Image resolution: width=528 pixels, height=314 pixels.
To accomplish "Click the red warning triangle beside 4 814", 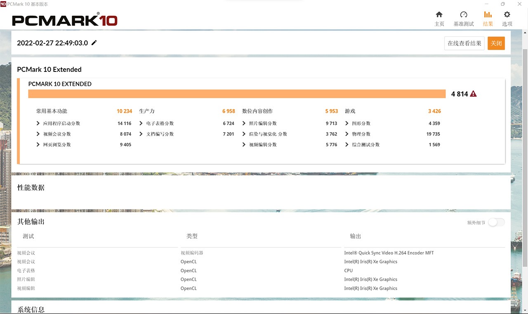I will pos(473,94).
